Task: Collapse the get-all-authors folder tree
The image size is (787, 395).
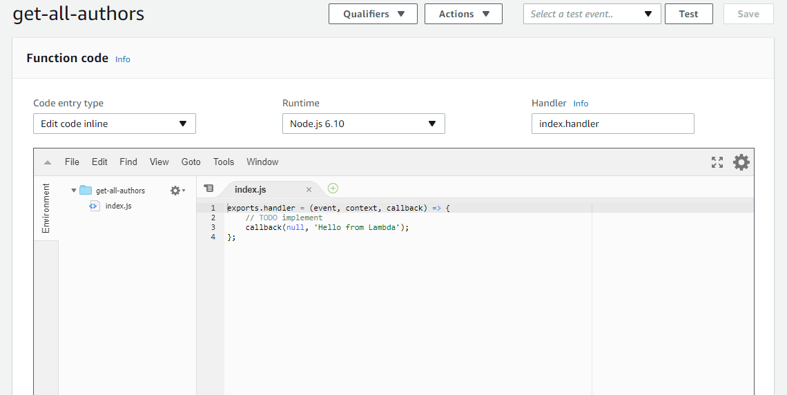Action: 74,190
